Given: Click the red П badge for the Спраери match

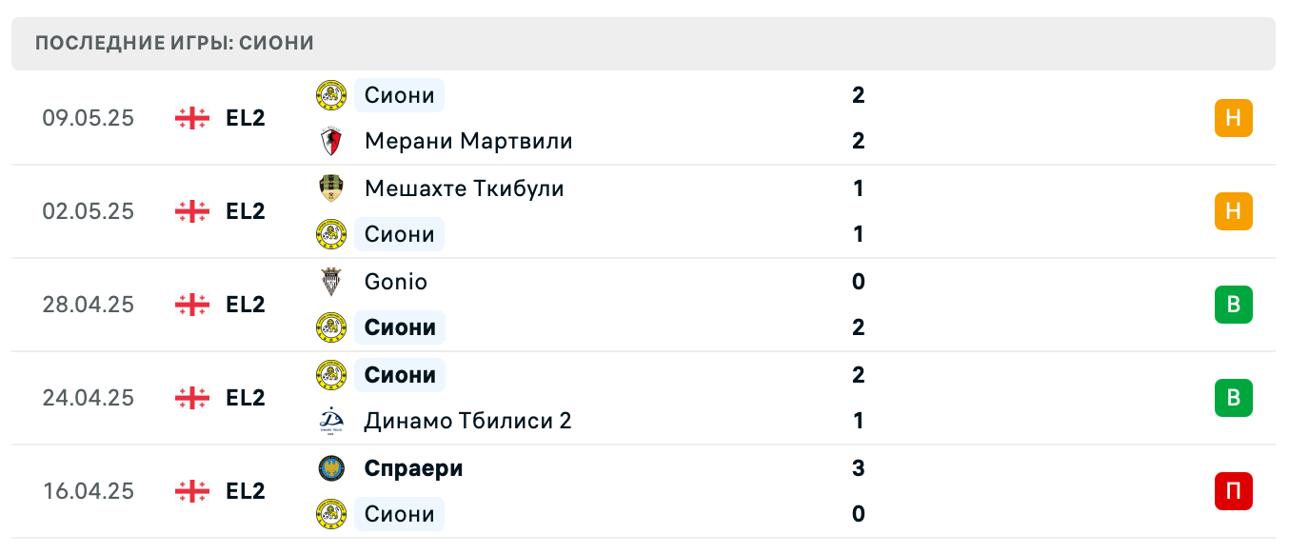Looking at the screenshot, I should [x=1234, y=491].
